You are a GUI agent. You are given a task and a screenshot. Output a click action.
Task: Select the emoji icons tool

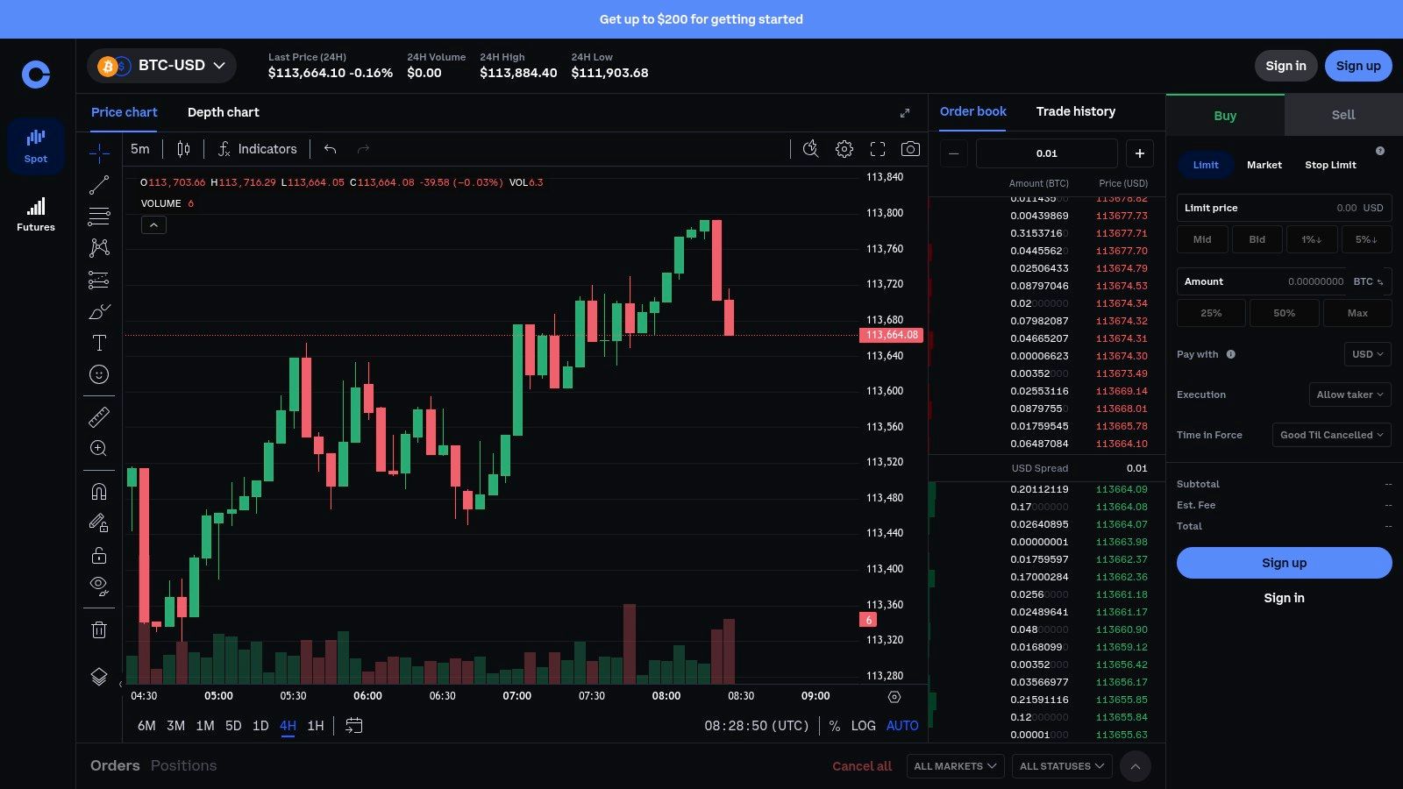[x=99, y=374]
